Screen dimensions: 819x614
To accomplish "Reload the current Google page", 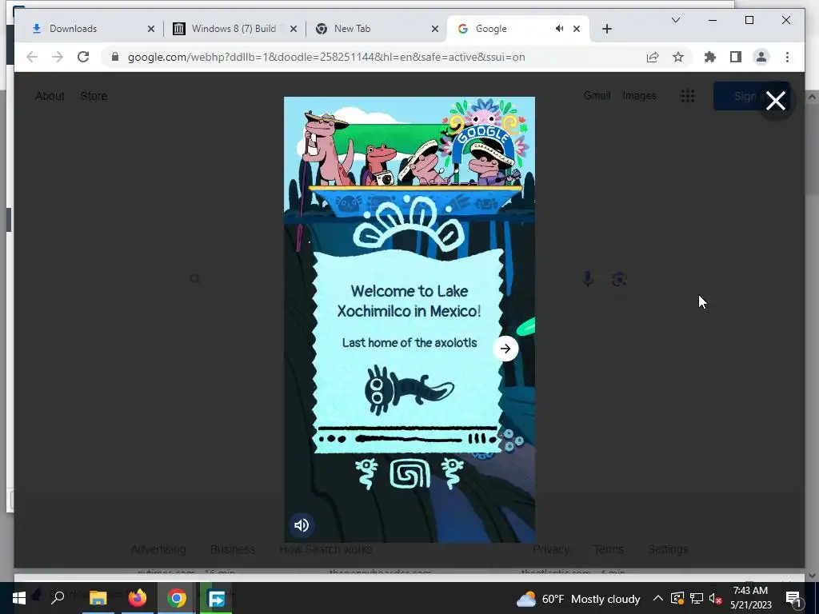I will point(83,57).
